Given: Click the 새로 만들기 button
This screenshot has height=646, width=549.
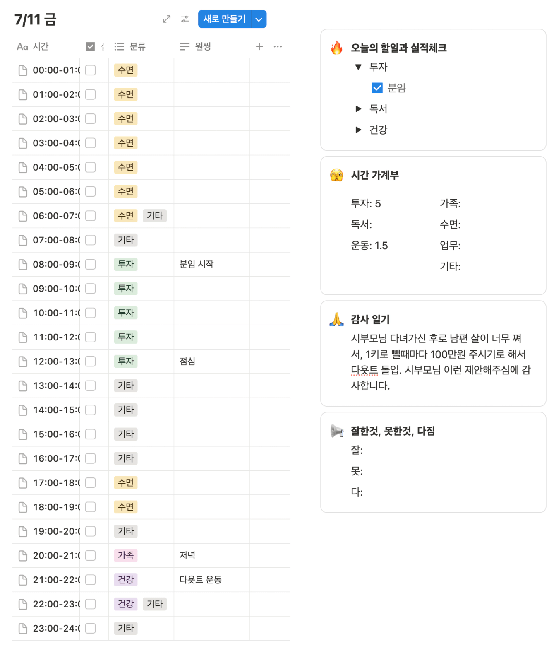Looking at the screenshot, I should pos(225,19).
